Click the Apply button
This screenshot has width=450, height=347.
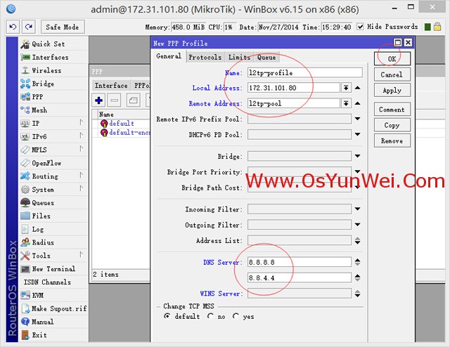pos(392,91)
